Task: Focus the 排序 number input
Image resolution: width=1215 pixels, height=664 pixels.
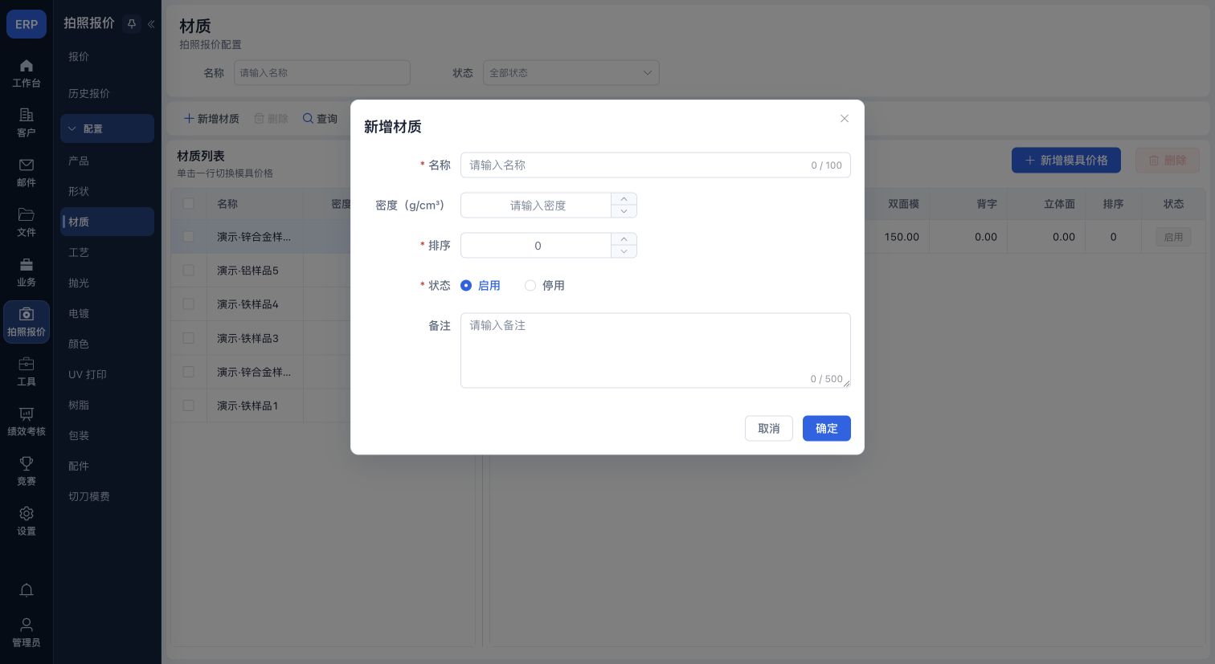Action: coord(537,246)
